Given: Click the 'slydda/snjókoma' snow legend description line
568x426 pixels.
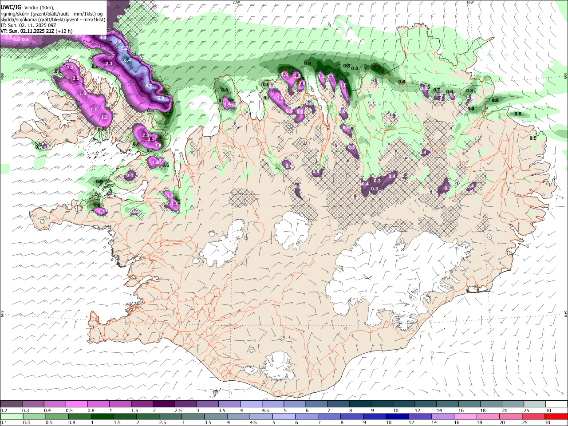Looking at the screenshot, I should (x=53, y=20).
